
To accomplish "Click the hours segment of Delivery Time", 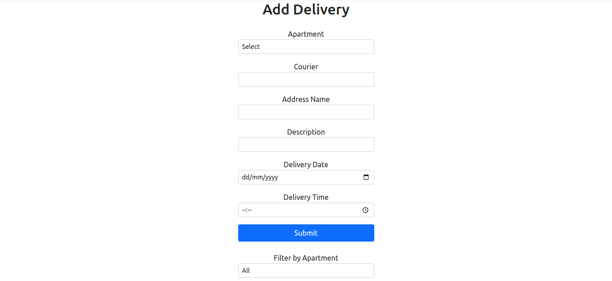I will (x=244, y=210).
